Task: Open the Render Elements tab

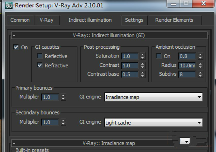Action: point(174,20)
